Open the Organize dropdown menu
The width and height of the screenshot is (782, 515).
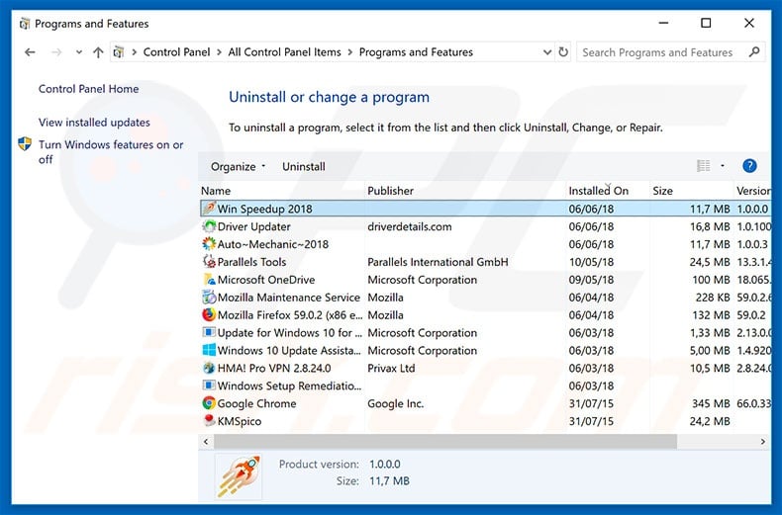238,166
